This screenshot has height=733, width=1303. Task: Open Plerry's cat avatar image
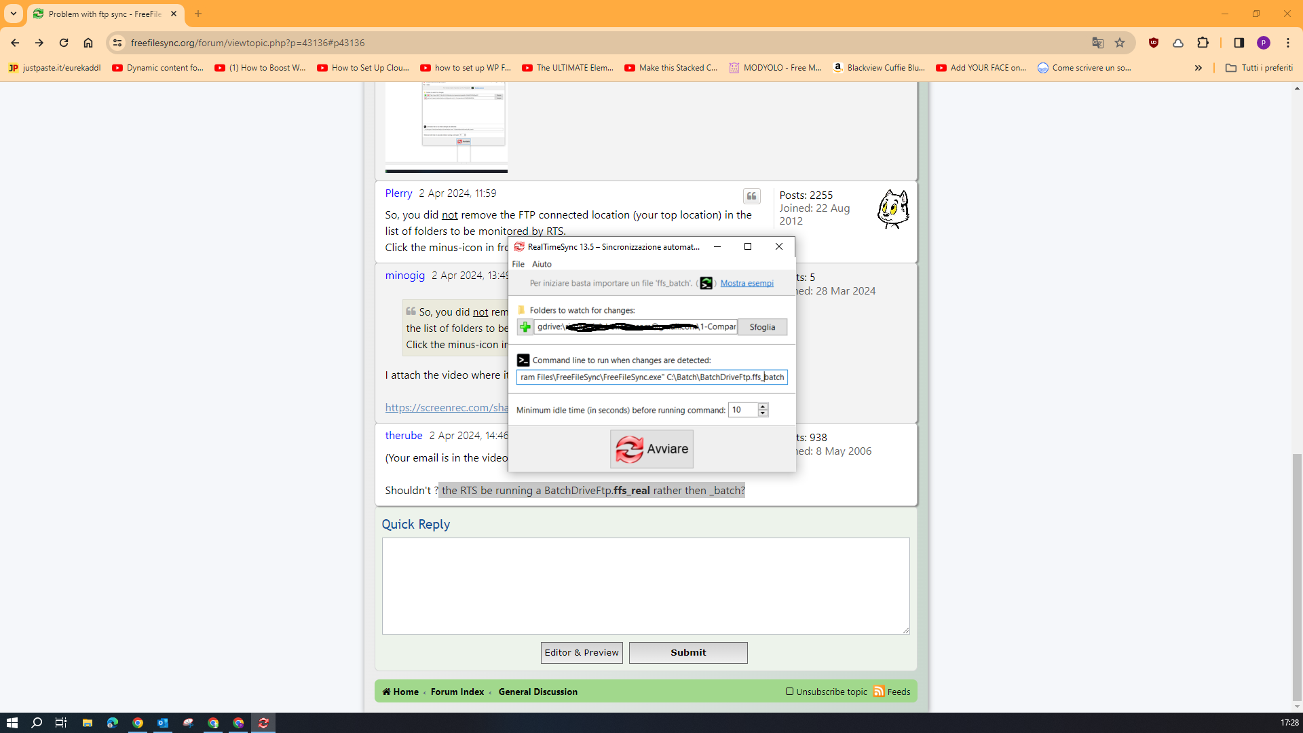point(892,208)
